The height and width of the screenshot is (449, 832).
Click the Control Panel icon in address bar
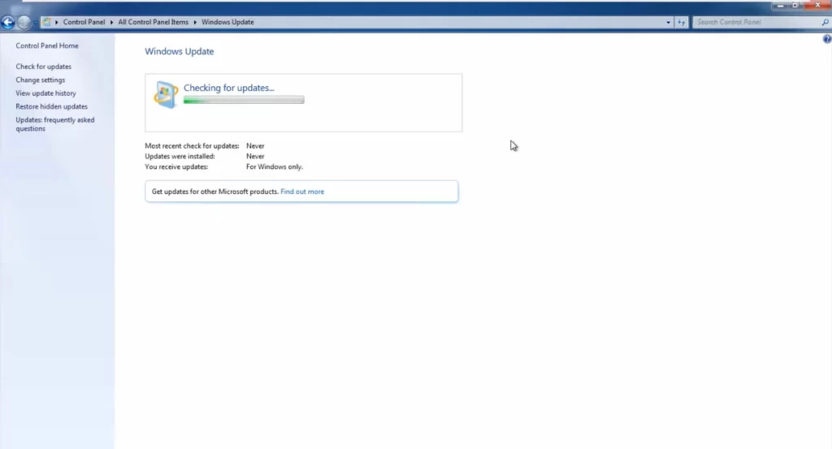point(46,22)
